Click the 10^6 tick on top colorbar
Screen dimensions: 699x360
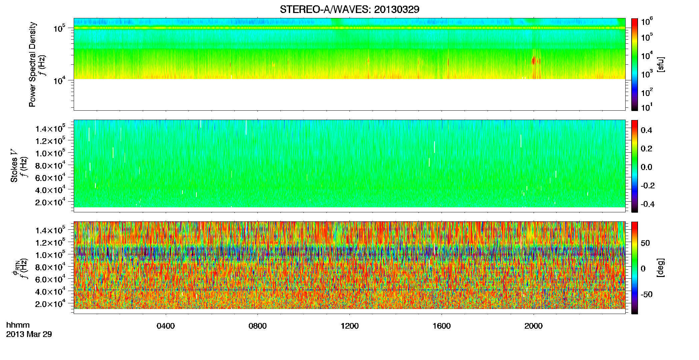tap(647, 22)
